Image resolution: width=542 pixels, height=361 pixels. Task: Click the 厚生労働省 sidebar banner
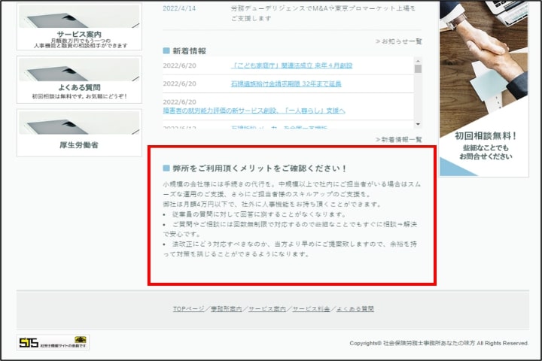tap(79, 132)
